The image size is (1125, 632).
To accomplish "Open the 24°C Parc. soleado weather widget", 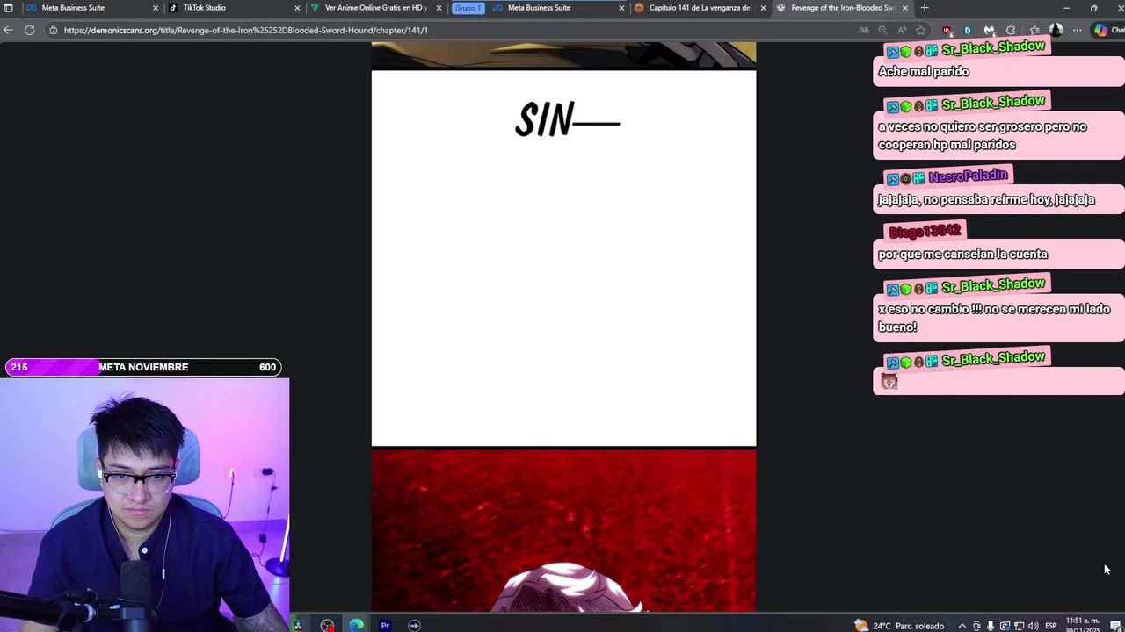I will pyautogui.click(x=899, y=626).
